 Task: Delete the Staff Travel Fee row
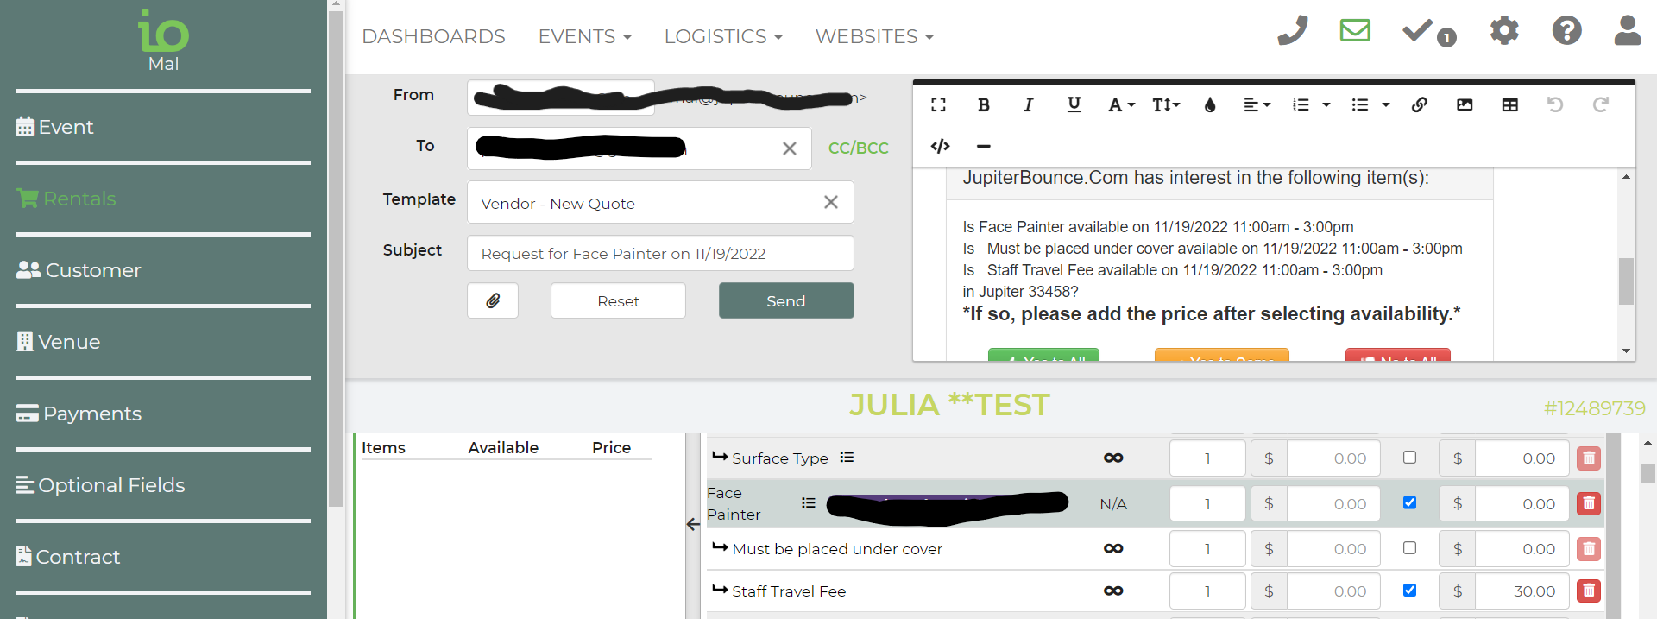[1588, 591]
